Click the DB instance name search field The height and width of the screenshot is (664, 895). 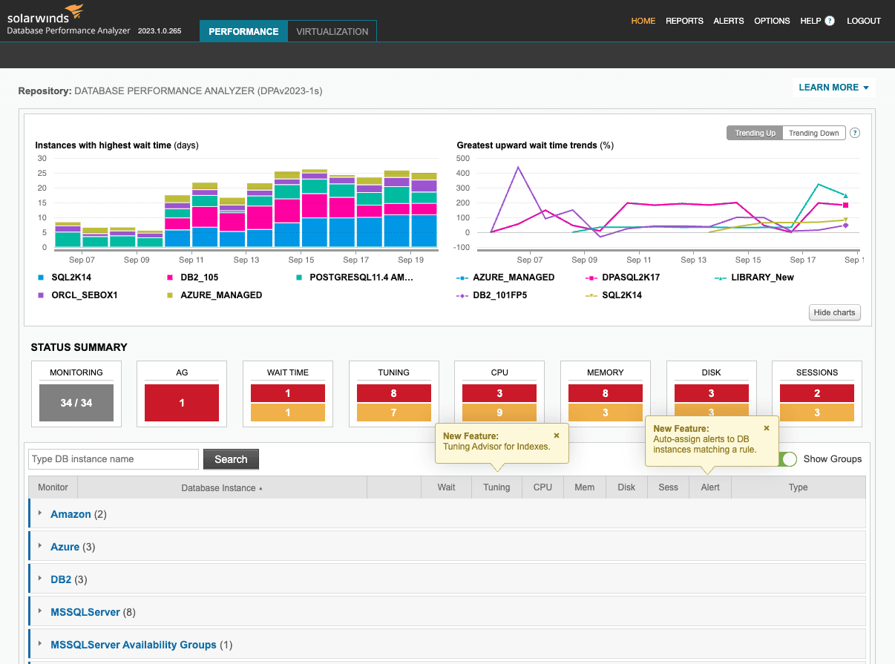[114, 459]
